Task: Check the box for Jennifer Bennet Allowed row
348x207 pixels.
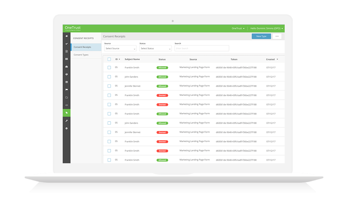Action: tap(109, 86)
